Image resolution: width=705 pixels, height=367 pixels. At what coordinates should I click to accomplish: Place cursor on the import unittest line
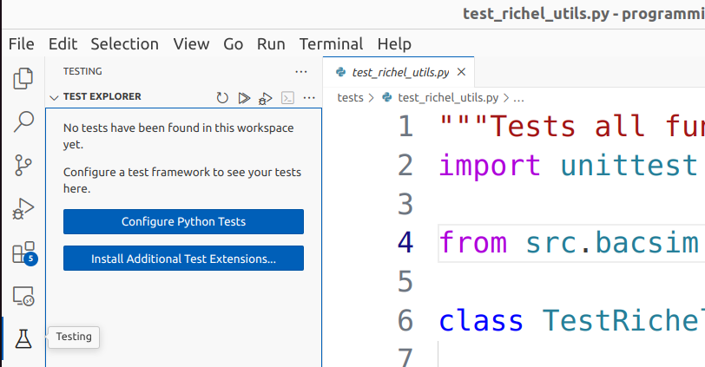tap(569, 166)
